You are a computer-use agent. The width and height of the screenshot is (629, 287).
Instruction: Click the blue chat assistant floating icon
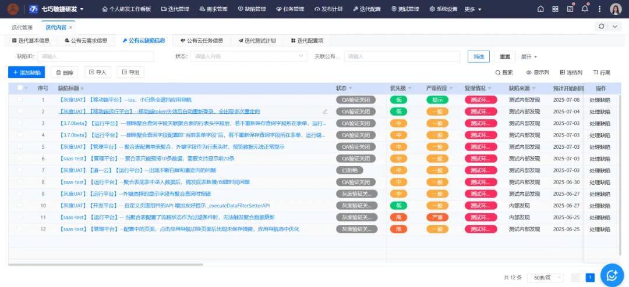pos(612,275)
